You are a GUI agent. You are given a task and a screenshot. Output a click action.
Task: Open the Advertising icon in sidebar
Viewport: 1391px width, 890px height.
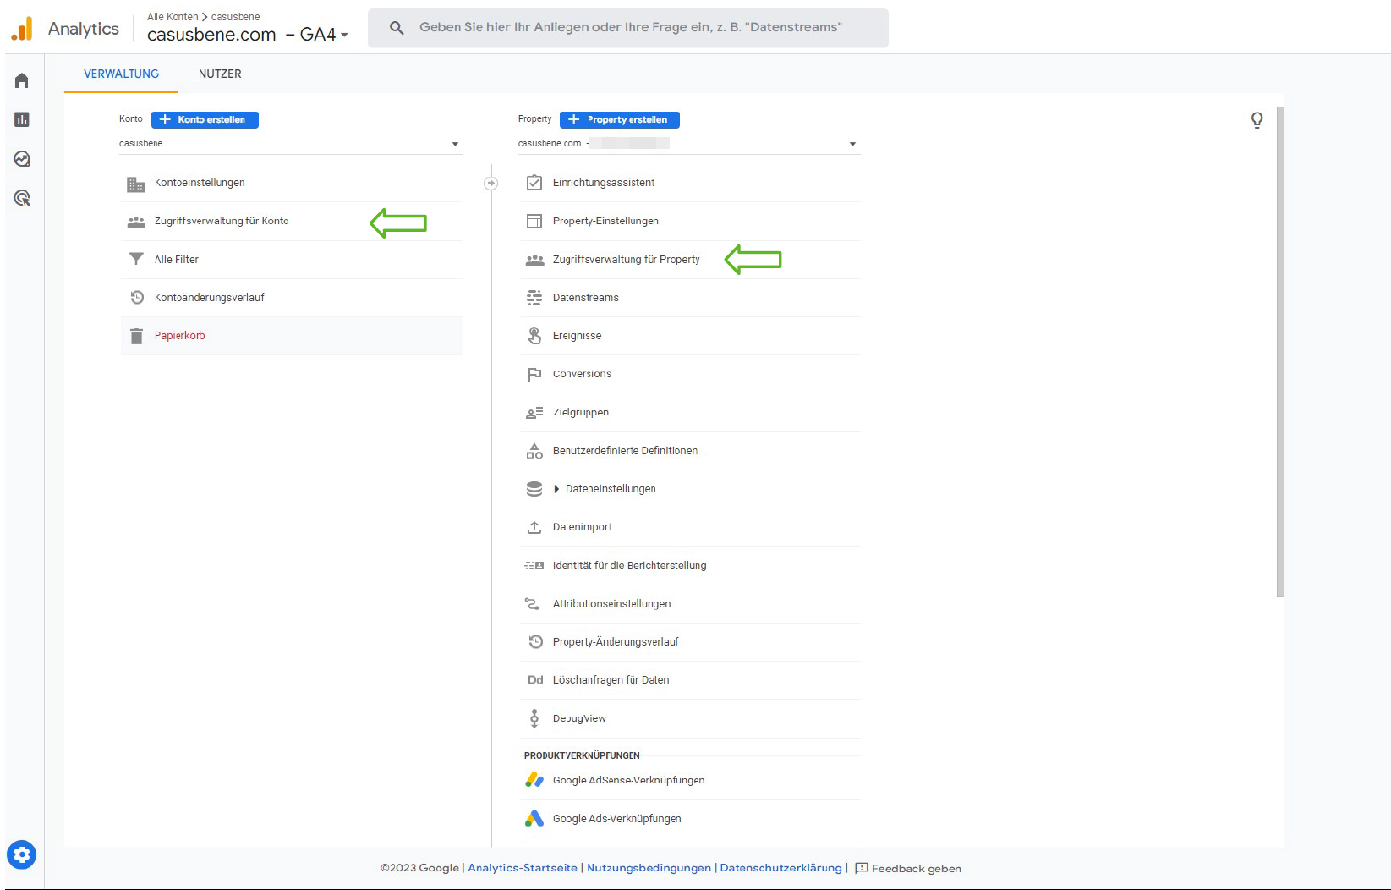[x=22, y=198]
